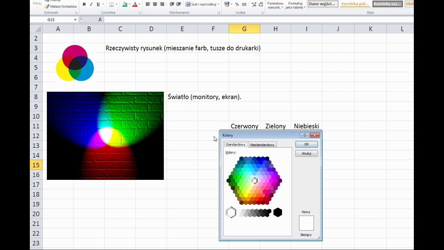
Task: Click the formula bar input field
Action: tap(258, 19)
